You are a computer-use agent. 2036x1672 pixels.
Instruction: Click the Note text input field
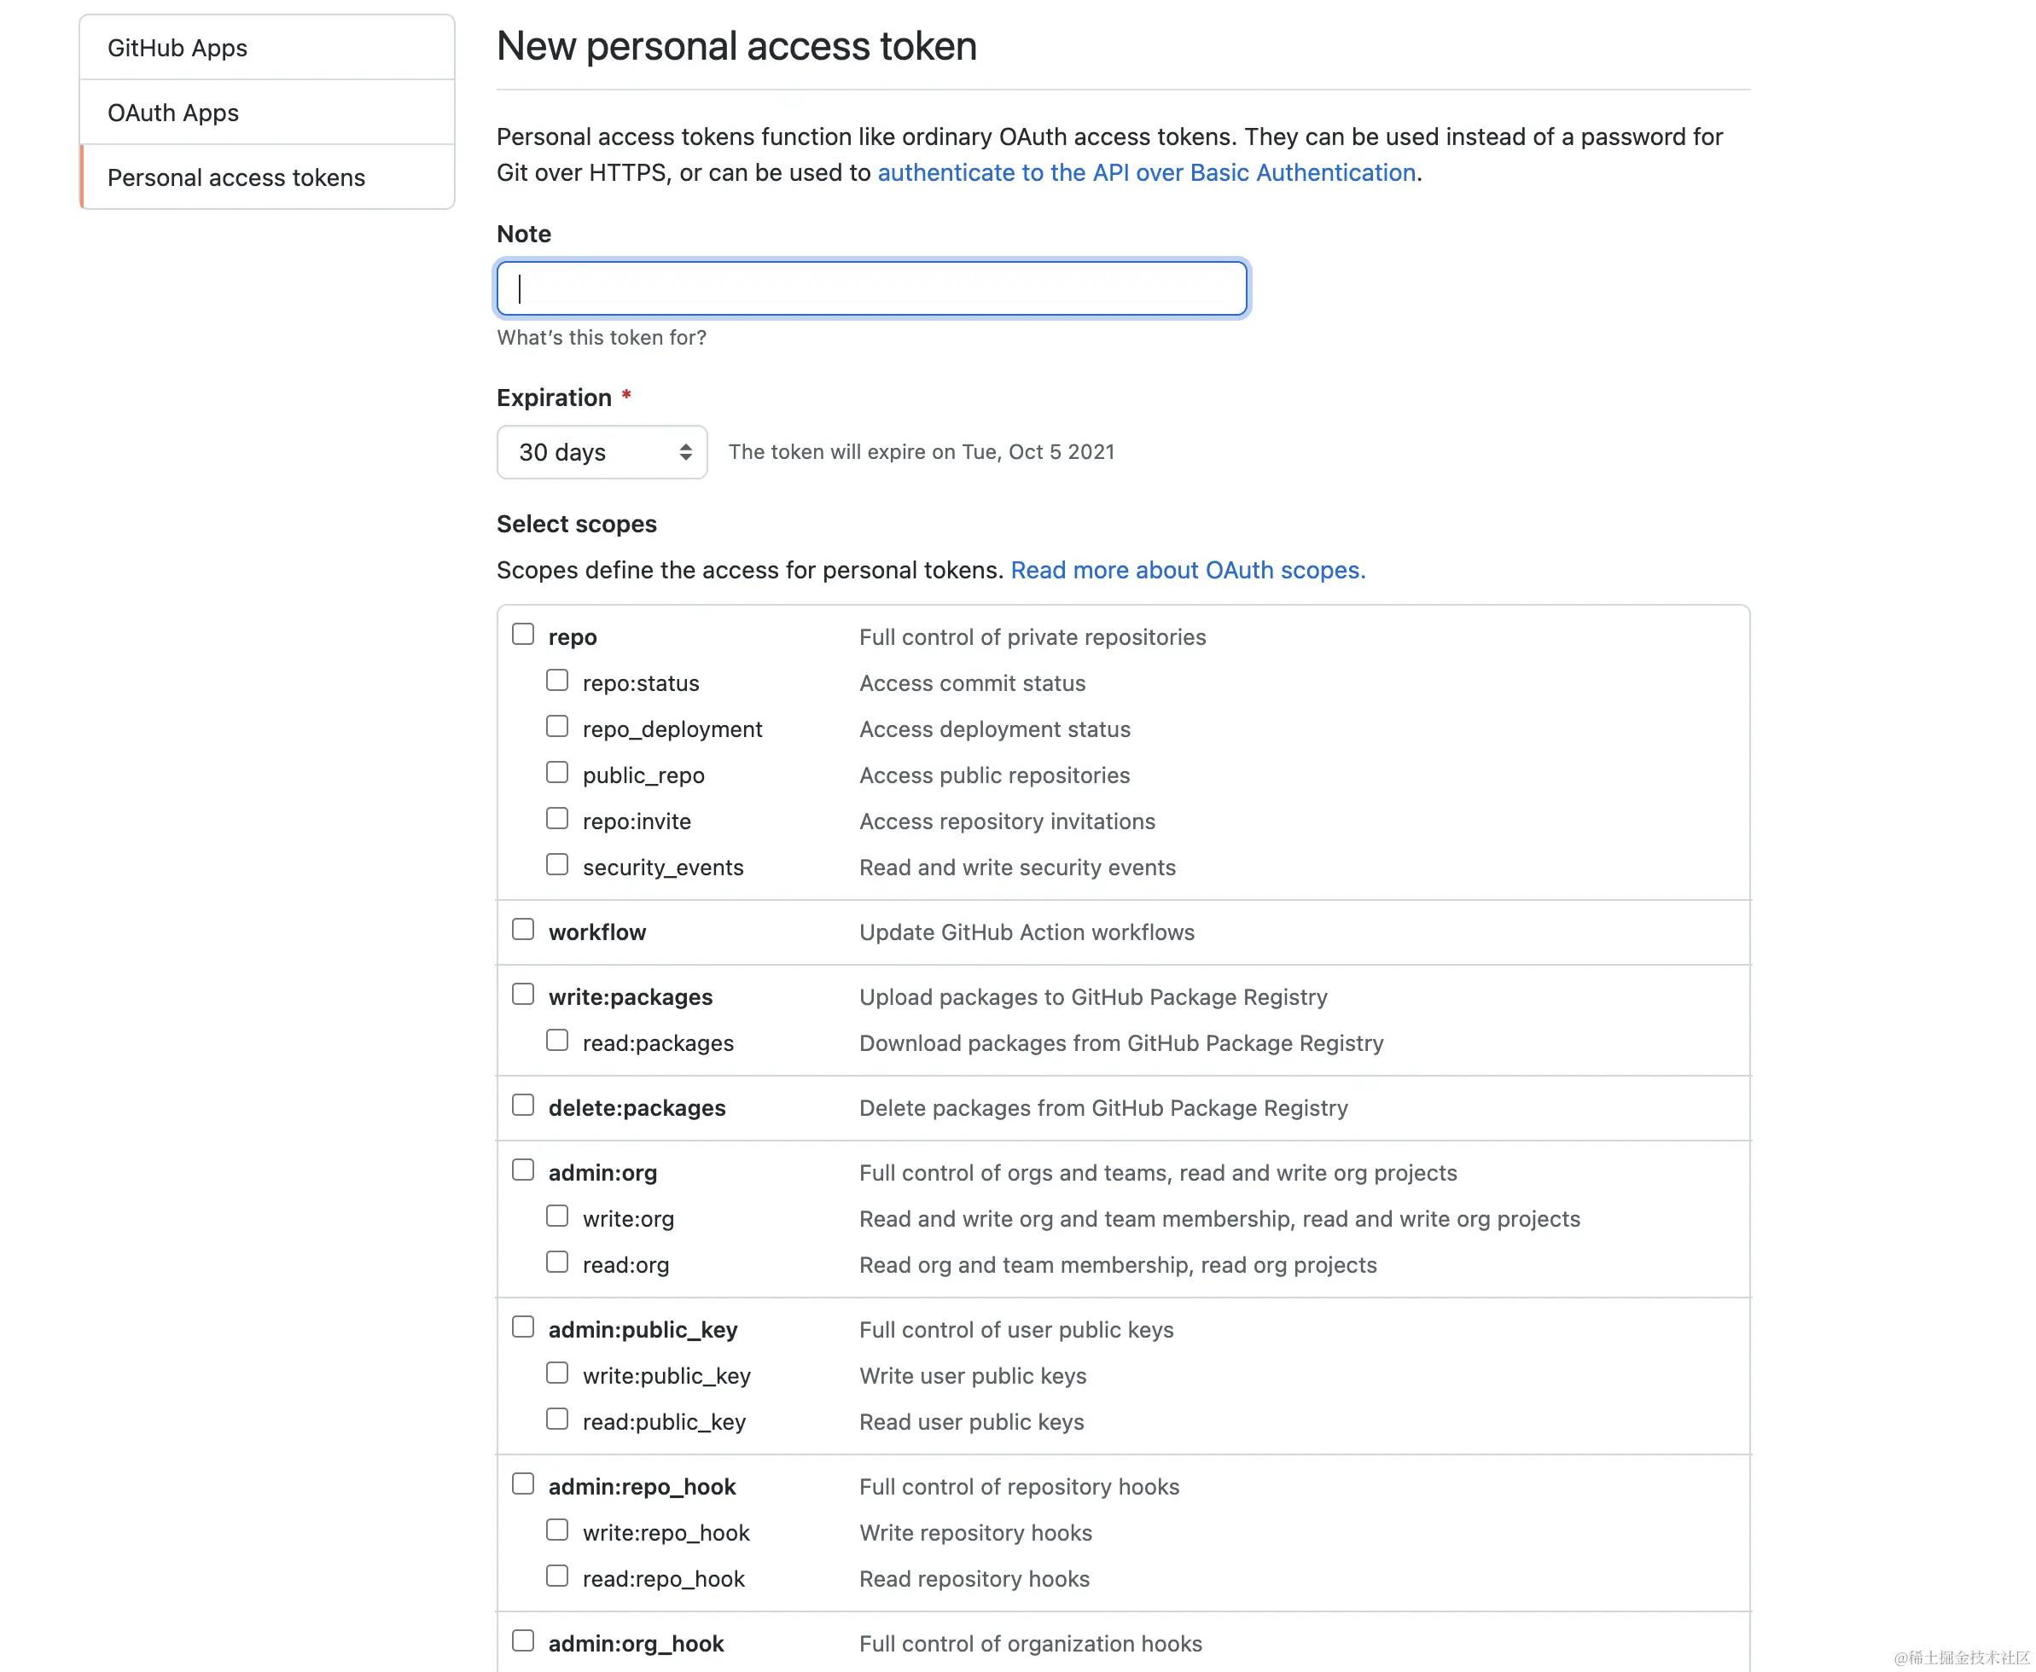(871, 288)
